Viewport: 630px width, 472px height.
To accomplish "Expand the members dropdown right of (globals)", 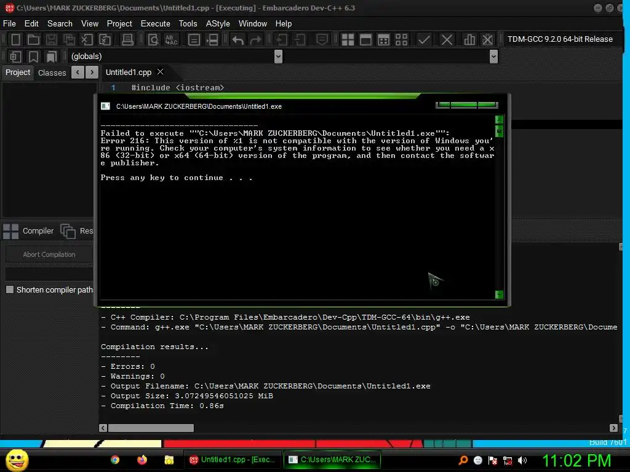I will 494,56.
